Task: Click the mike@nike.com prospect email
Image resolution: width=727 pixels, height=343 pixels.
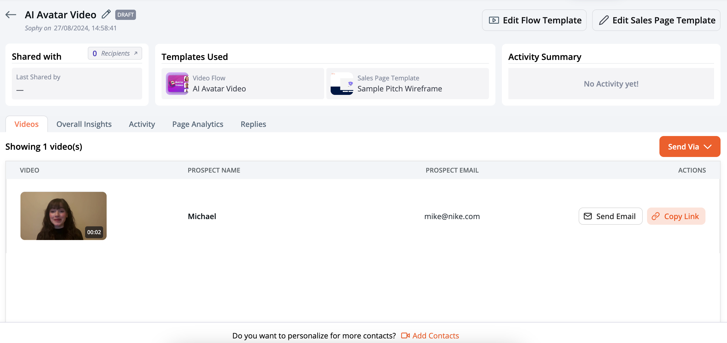Action: (452, 216)
